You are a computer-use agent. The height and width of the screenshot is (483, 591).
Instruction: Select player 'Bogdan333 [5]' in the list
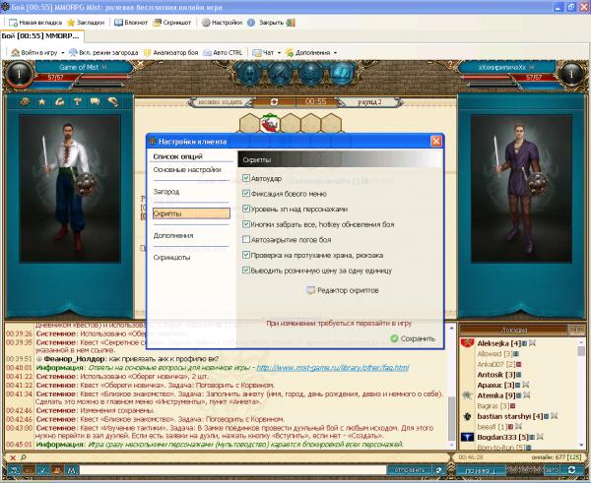point(502,438)
